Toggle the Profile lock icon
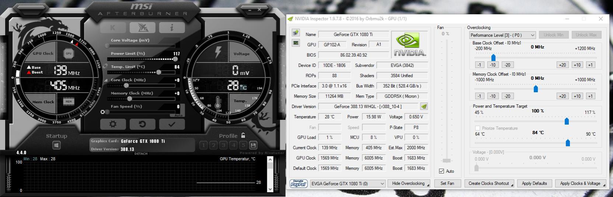 click(x=243, y=135)
